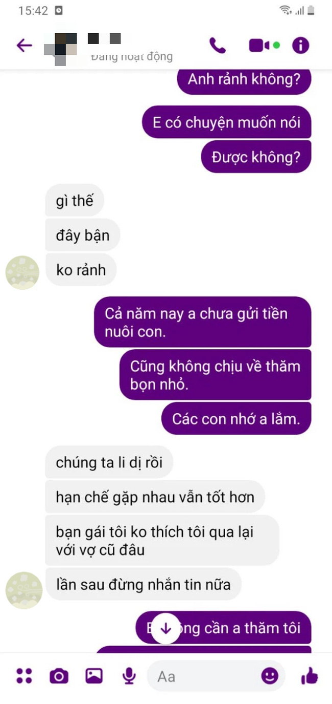The width and height of the screenshot is (332, 704).
Task: Start a voice call with phone icon
Action: coord(218,46)
